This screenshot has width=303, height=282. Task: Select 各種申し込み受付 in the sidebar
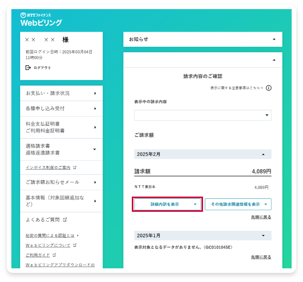pyautogui.click(x=61, y=109)
